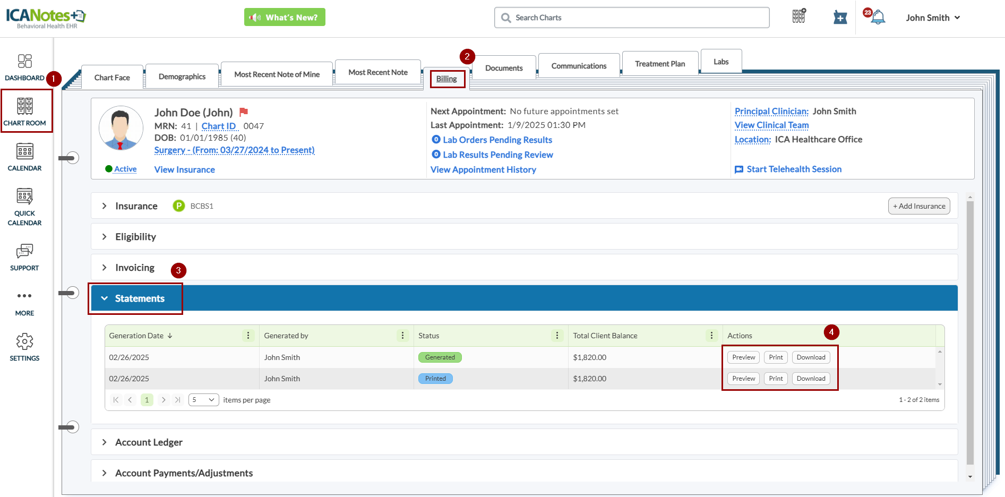The image size is (1005, 497).
Task: Click the Add Insurance button
Action: pyautogui.click(x=918, y=206)
